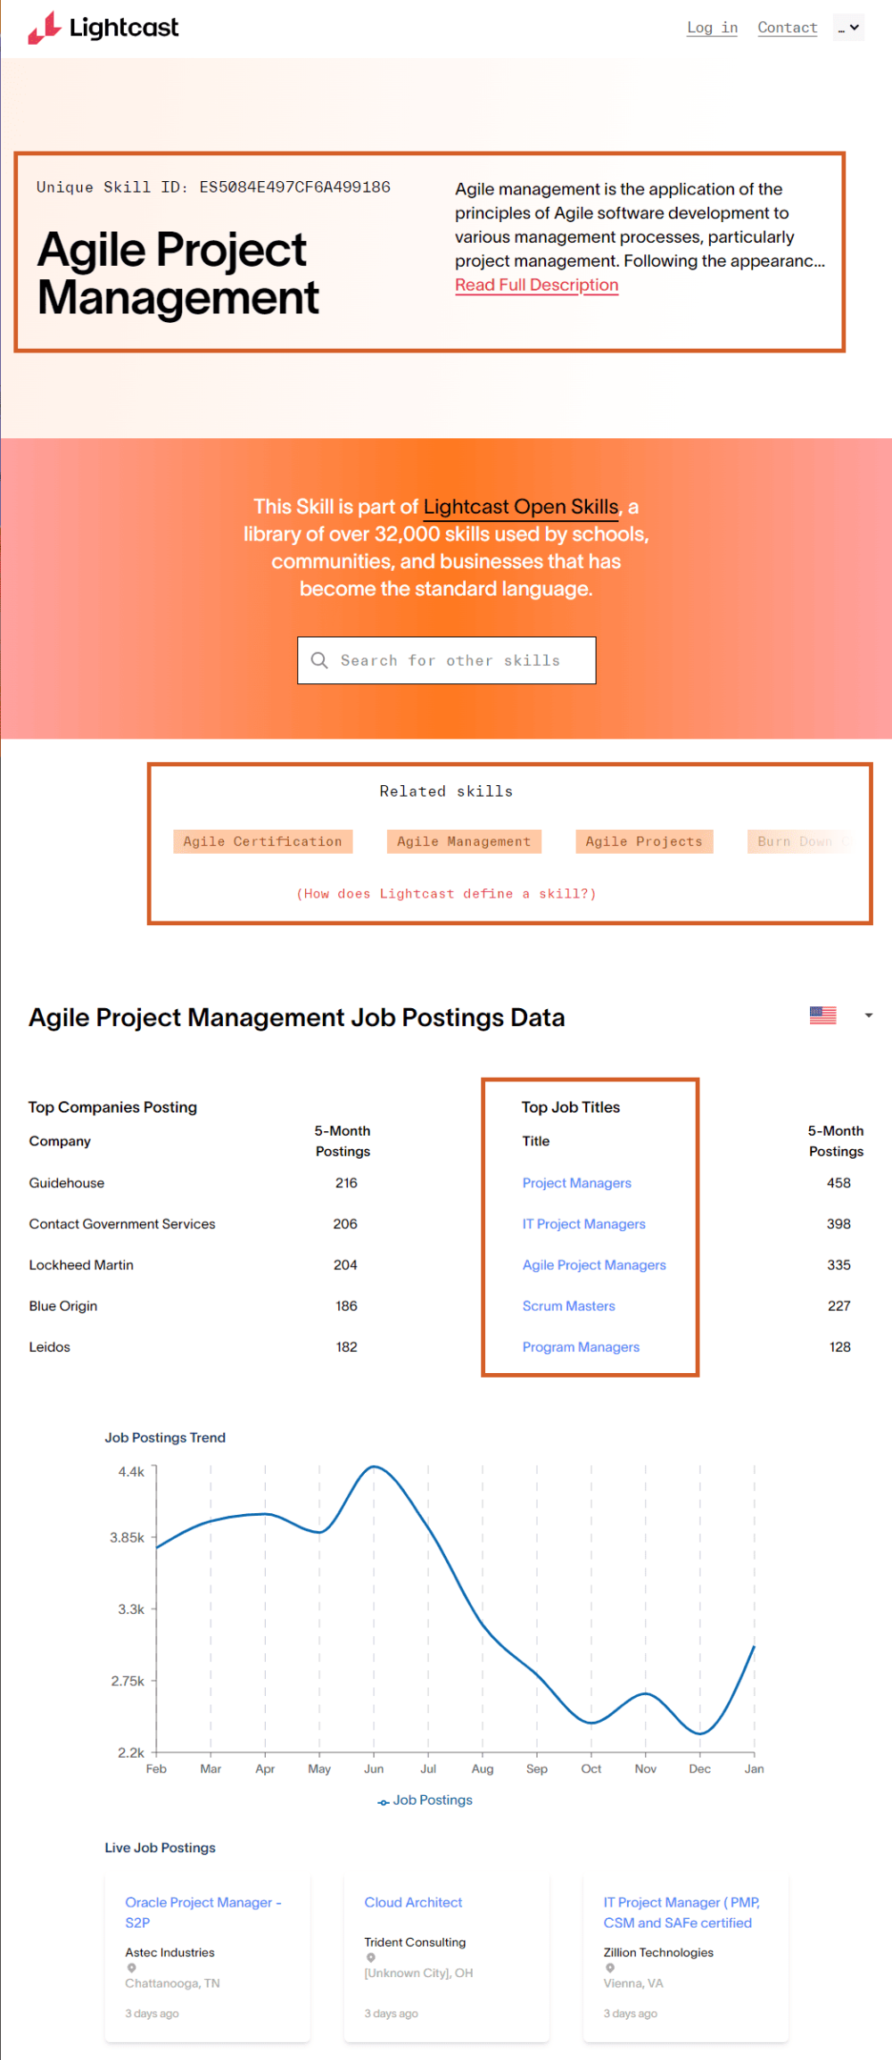892x2060 pixels.
Task: Open the Program Managers job title
Action: tap(581, 1347)
